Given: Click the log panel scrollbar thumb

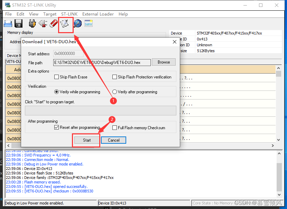Looking at the screenshot, I should [x=279, y=177].
